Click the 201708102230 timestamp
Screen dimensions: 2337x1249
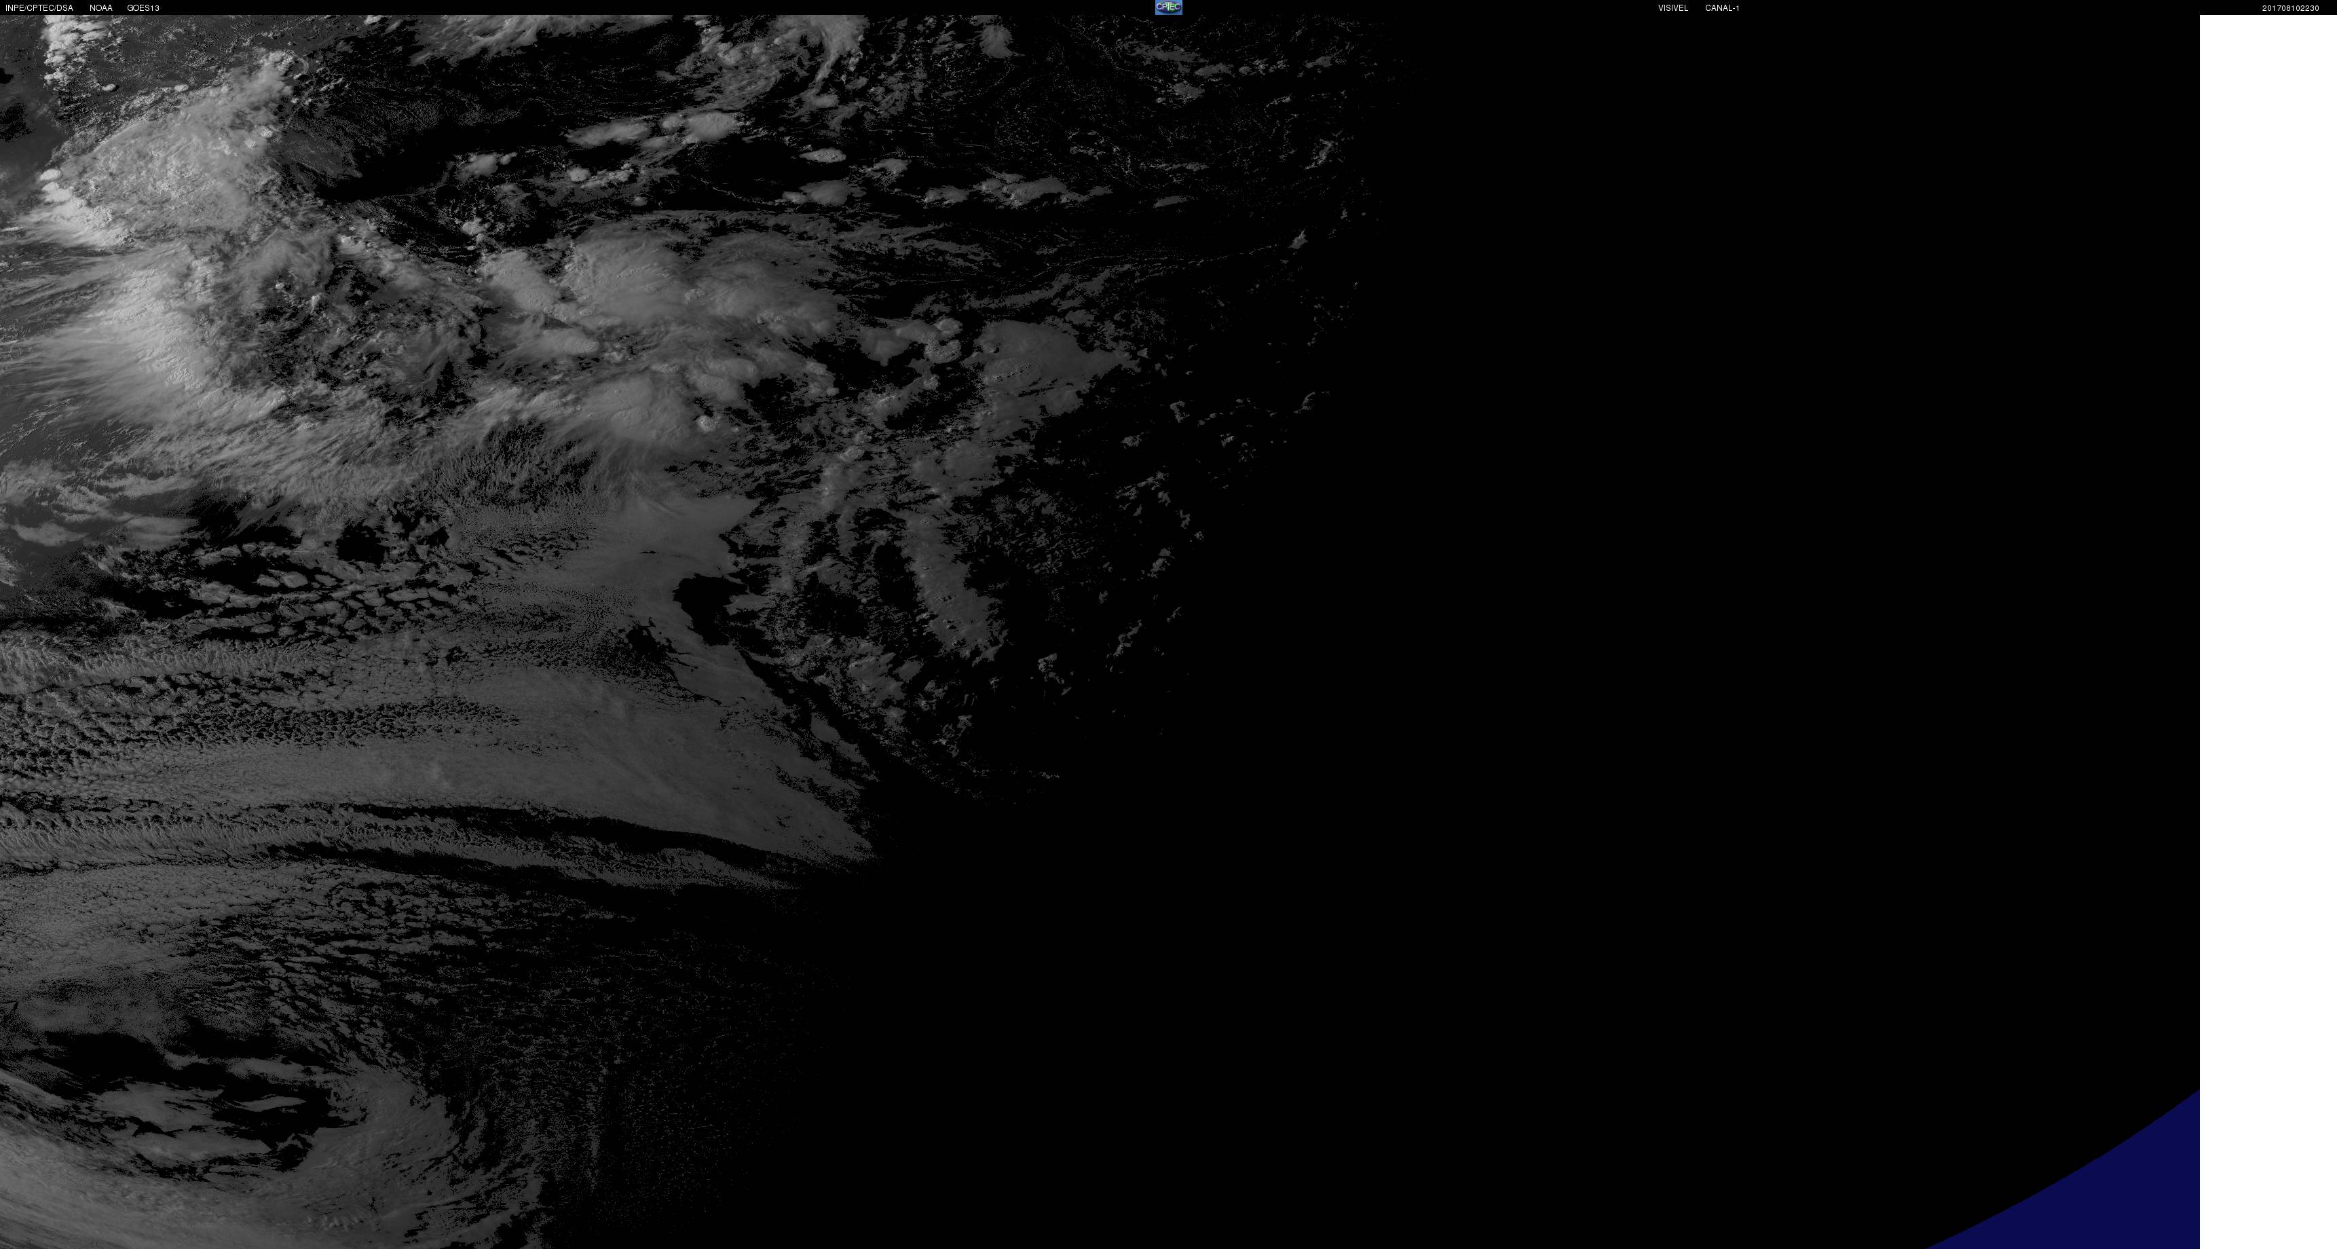click(2289, 8)
